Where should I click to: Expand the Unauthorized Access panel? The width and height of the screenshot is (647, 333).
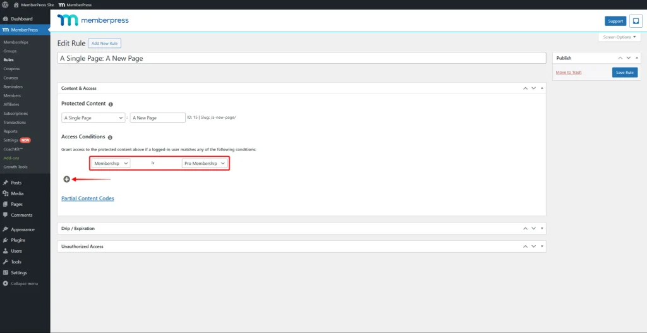(541, 246)
